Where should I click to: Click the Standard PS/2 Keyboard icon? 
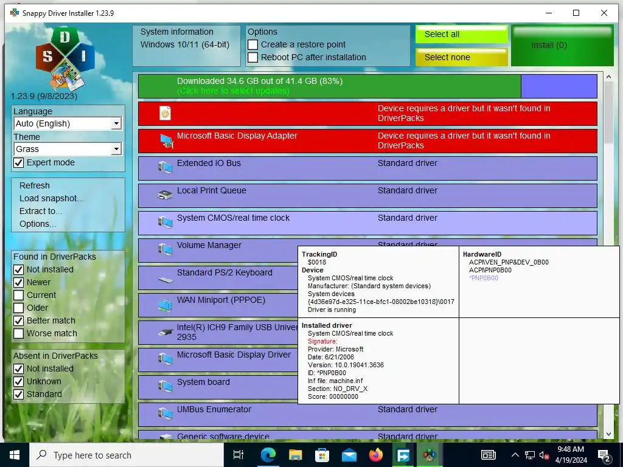165,280
